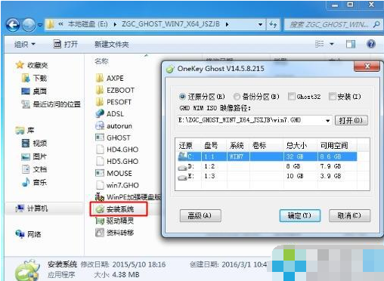Select the AXPE folder
The width and height of the screenshot is (384, 281).
click(110, 78)
